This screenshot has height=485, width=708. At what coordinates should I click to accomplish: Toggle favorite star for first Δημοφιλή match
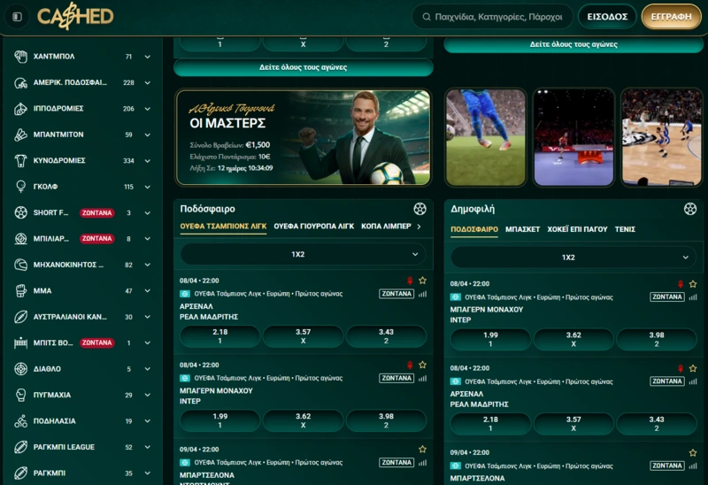[692, 284]
